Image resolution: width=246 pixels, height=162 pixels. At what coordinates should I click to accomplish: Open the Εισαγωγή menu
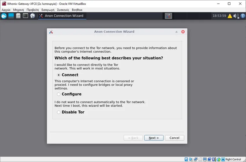tap(48, 10)
